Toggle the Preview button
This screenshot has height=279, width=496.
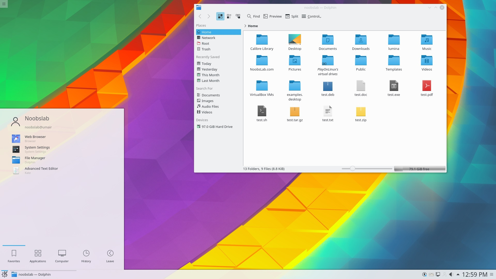point(273,16)
